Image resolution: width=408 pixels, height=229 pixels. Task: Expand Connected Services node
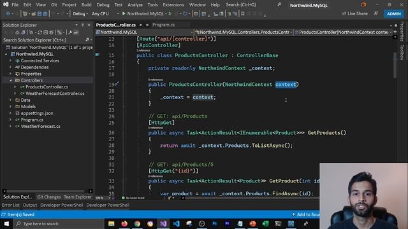10,61
